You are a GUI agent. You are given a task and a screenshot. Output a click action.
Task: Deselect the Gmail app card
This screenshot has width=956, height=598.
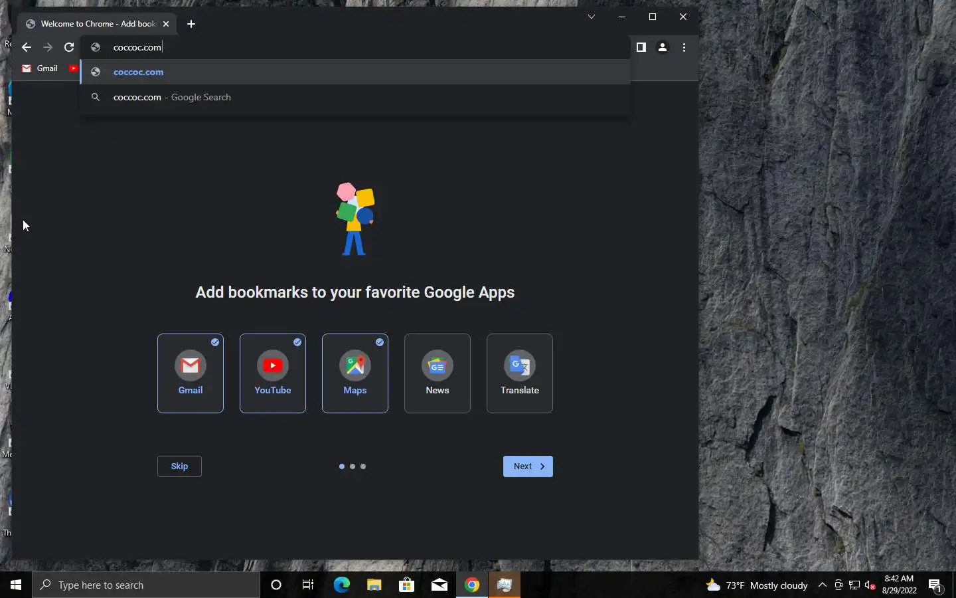(191, 373)
